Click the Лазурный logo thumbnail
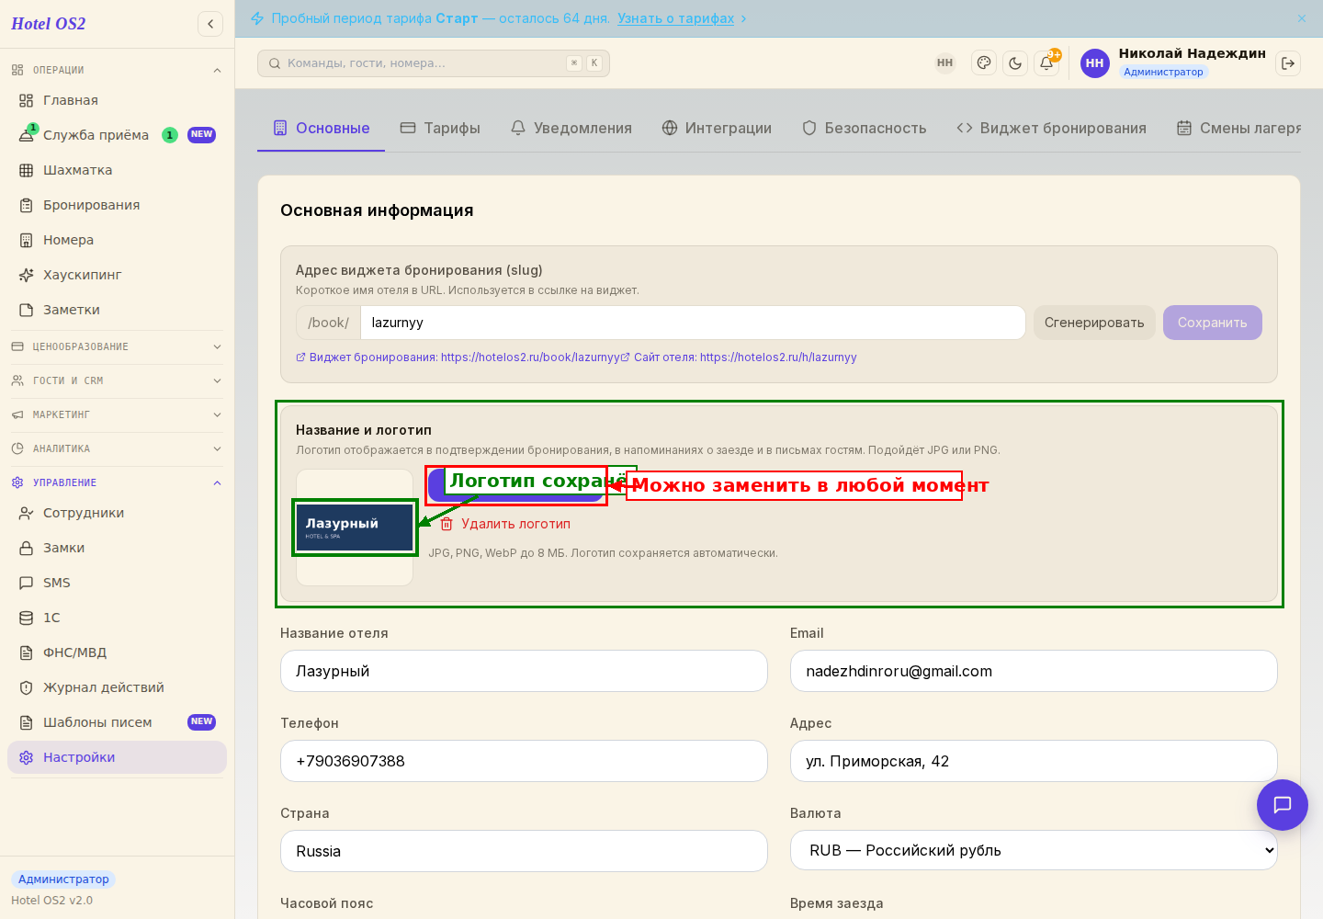Image resolution: width=1323 pixels, height=919 pixels. 355,528
